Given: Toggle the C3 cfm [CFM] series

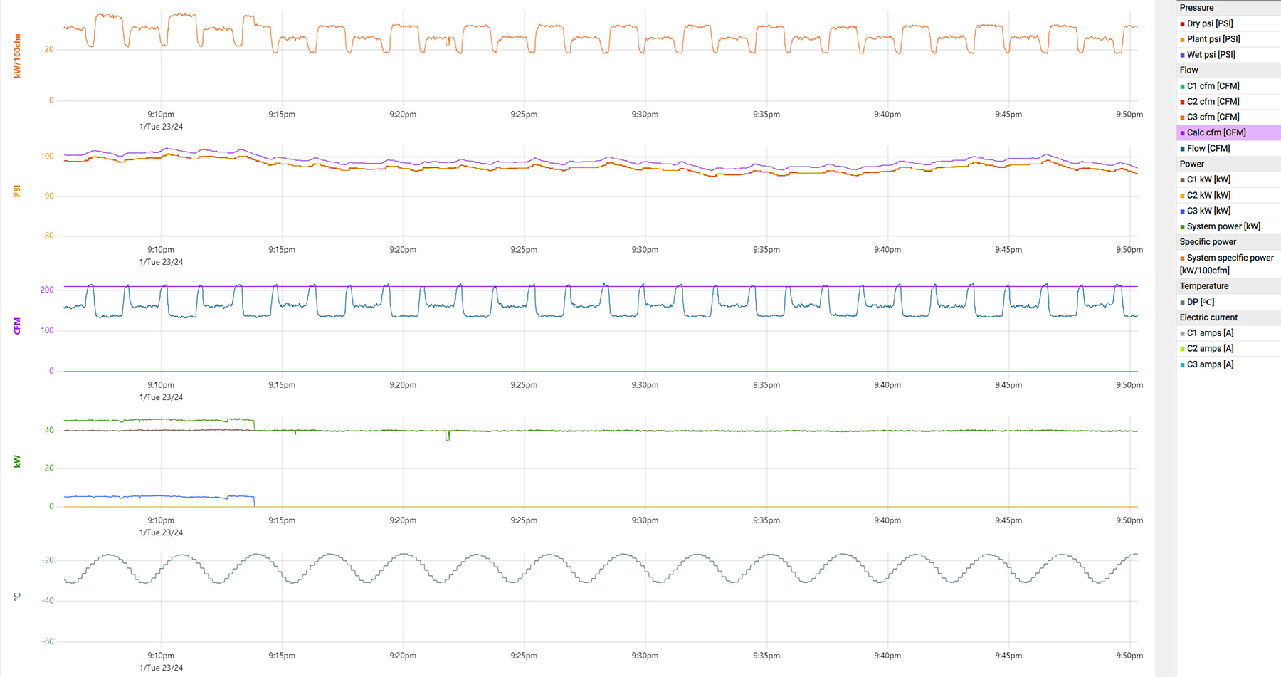Looking at the screenshot, I should point(1228,117).
